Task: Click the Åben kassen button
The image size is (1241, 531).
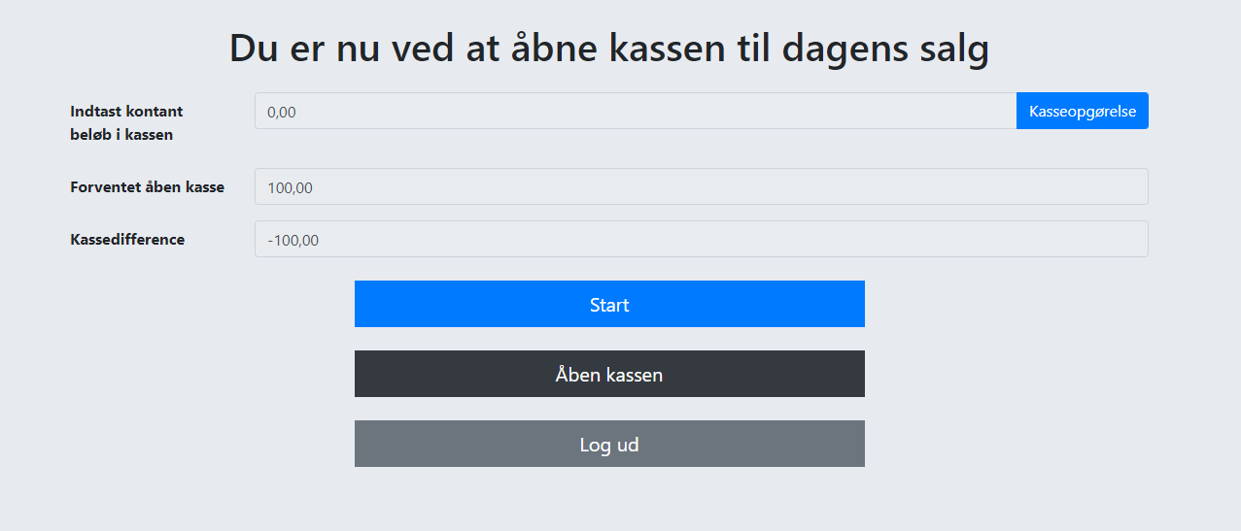Action: (609, 374)
